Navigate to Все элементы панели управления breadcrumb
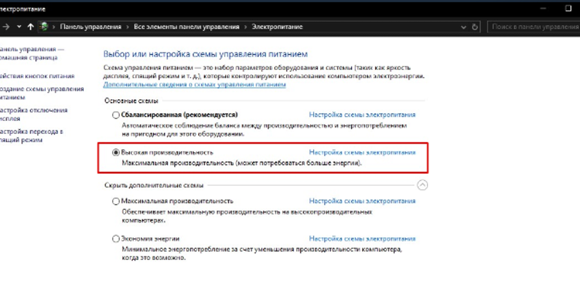 [187, 27]
